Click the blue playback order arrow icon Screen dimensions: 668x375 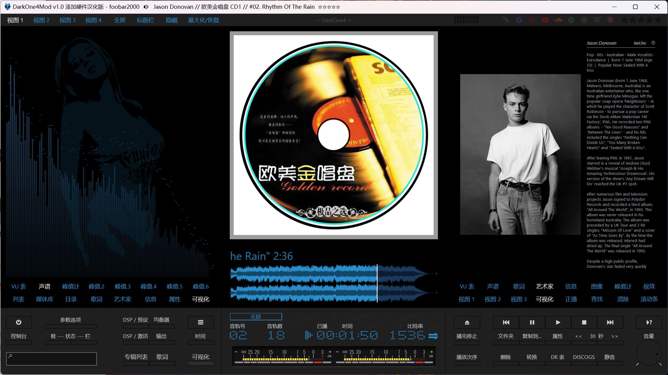433,336
